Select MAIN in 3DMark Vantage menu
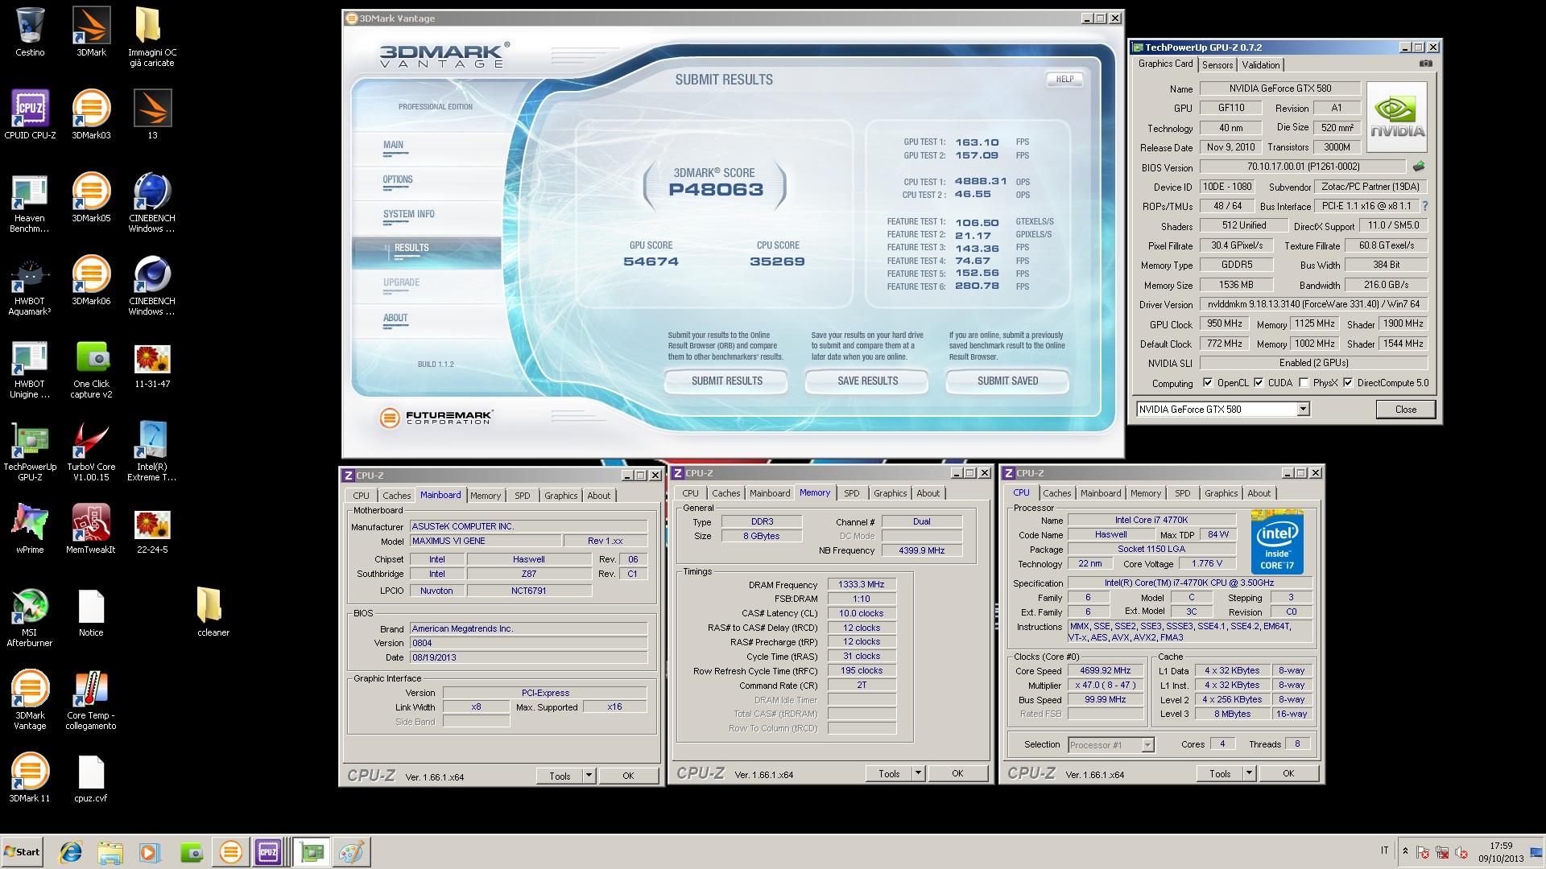The image size is (1546, 869). [x=393, y=146]
